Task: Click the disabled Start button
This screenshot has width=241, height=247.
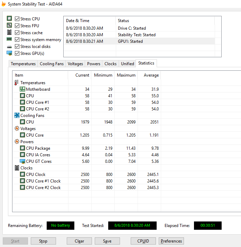Action: pyautogui.click(x=15, y=241)
